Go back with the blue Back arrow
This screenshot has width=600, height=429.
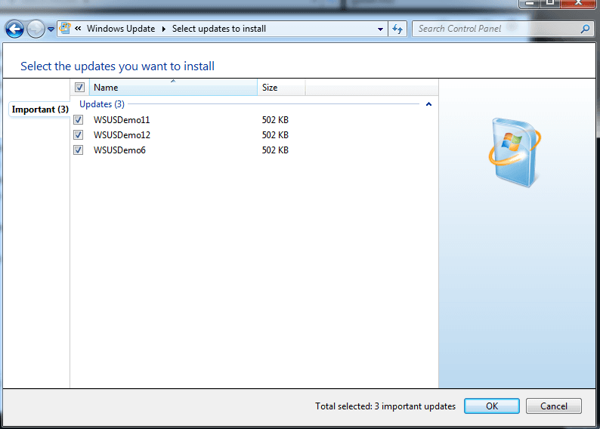[x=14, y=29]
